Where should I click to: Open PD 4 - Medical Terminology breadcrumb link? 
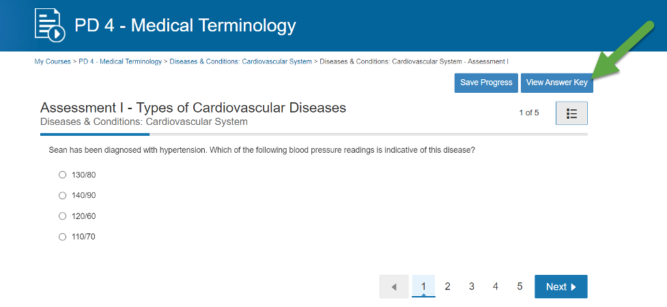coord(120,61)
